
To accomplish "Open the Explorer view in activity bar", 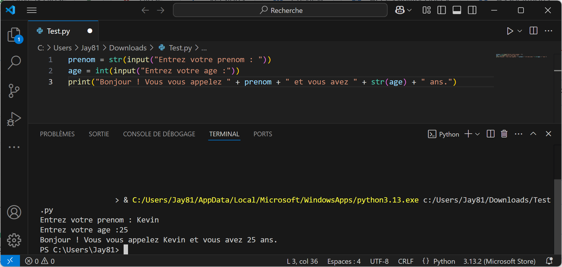I will [14, 35].
